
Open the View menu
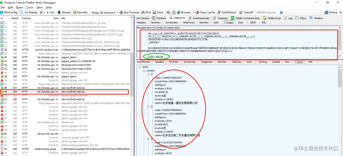point(40,7)
